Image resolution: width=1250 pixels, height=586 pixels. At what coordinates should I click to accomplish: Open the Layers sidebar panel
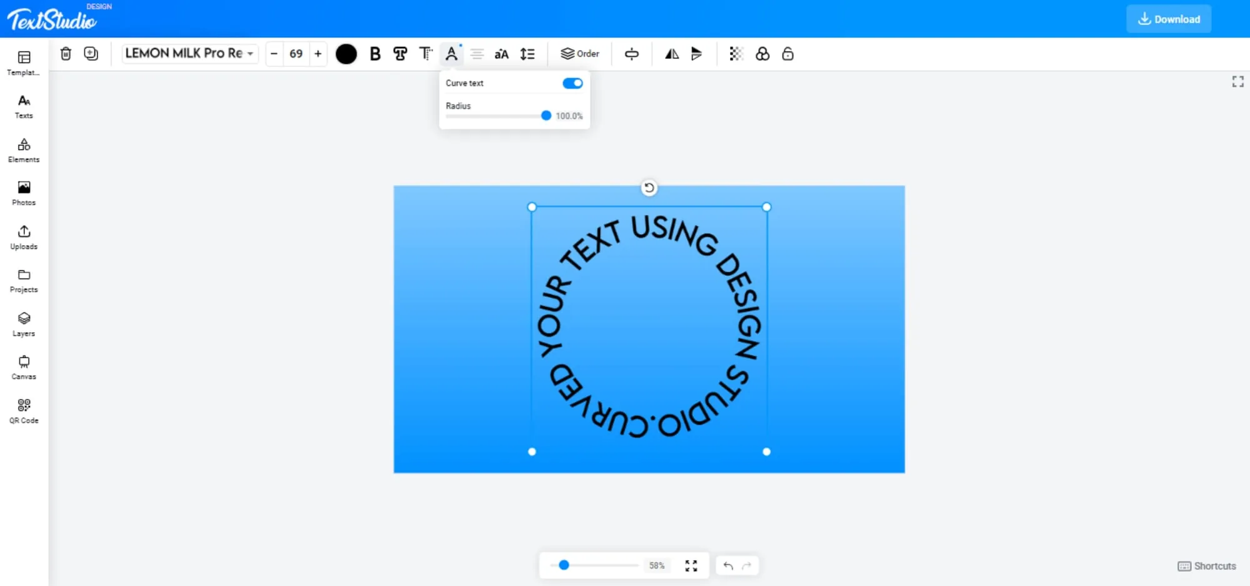coord(24,325)
